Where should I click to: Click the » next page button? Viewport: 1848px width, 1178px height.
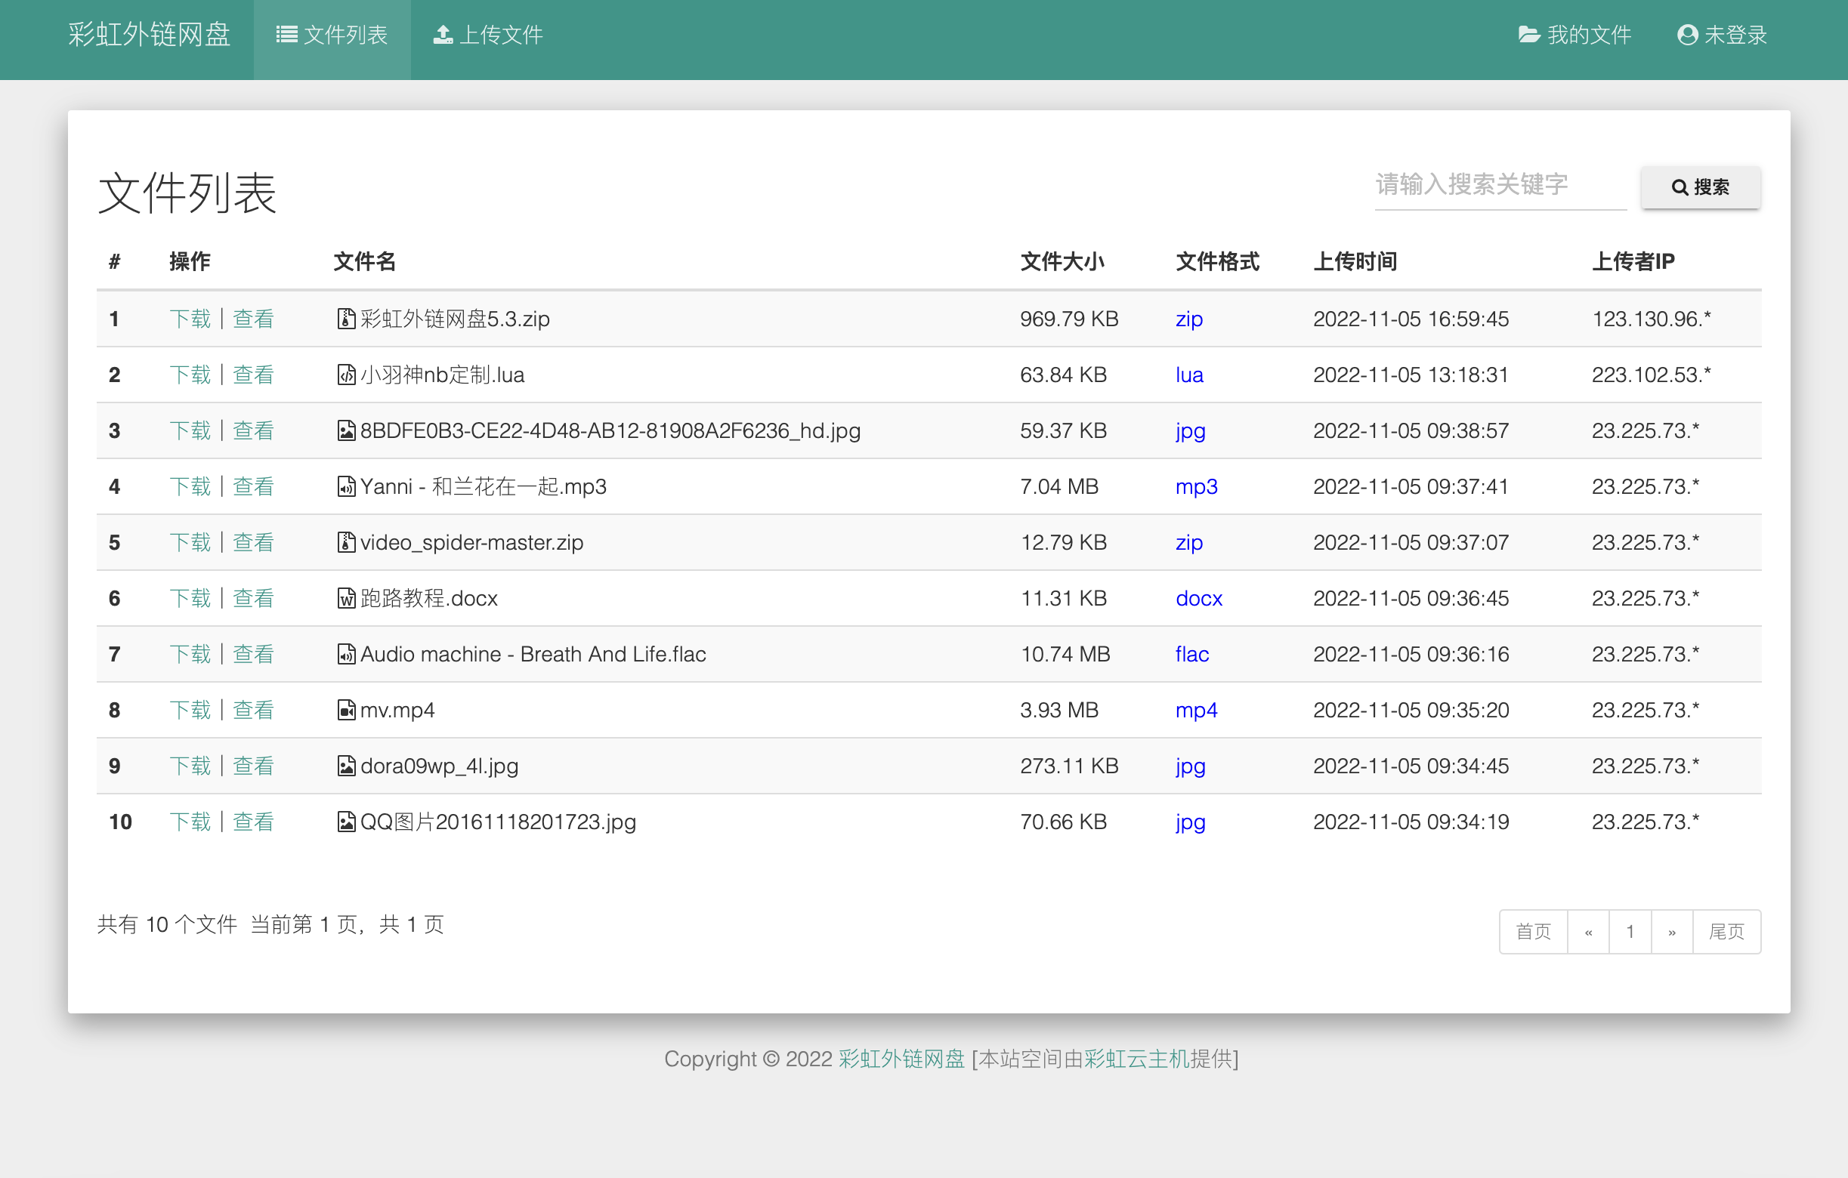click(x=1671, y=931)
